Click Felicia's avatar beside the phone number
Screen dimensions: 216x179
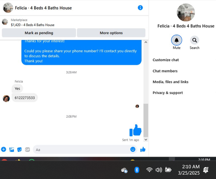point(6,98)
